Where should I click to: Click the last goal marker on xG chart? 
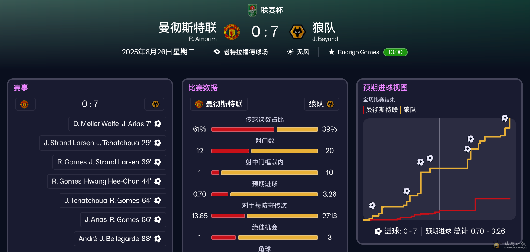pos(505,118)
